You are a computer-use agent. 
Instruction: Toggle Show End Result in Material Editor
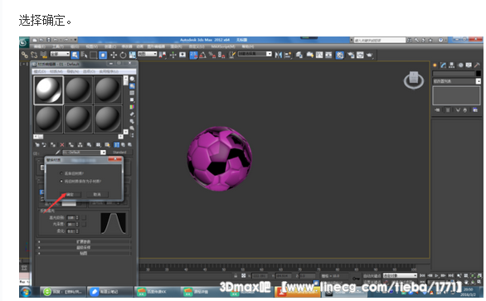click(117, 145)
